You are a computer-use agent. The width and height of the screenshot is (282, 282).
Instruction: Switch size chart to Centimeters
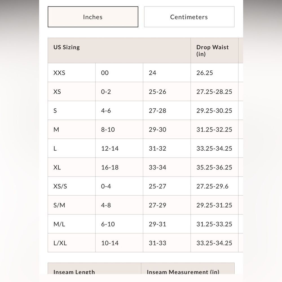click(189, 17)
